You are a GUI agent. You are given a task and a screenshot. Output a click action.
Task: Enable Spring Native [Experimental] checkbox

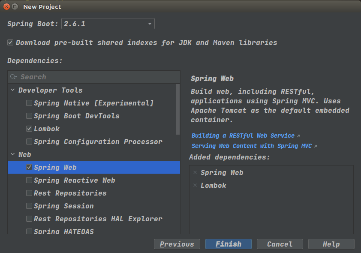[29, 103]
